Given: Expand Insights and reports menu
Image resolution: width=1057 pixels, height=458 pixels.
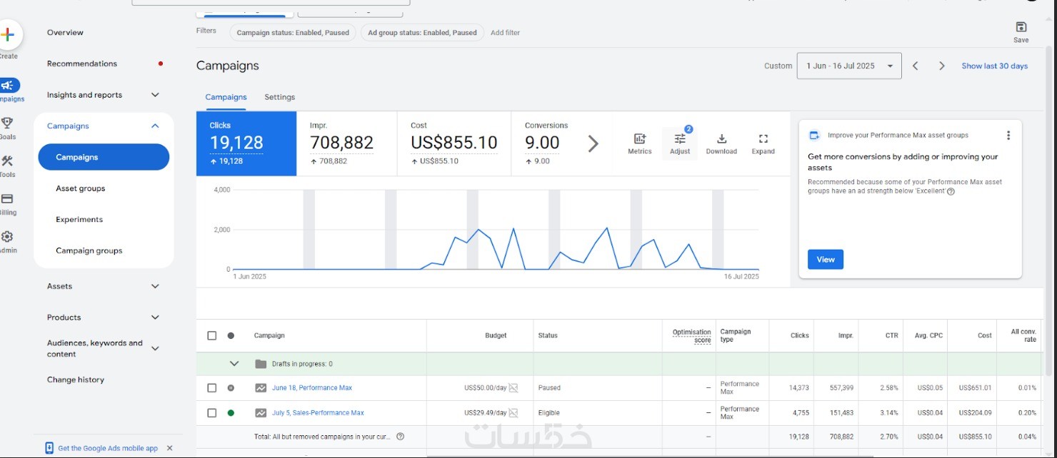Looking at the screenshot, I should pyautogui.click(x=155, y=95).
